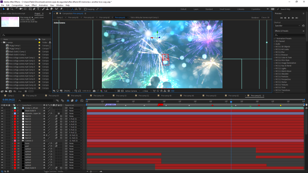Enable the Snapping checkbox

[x=85, y=9]
